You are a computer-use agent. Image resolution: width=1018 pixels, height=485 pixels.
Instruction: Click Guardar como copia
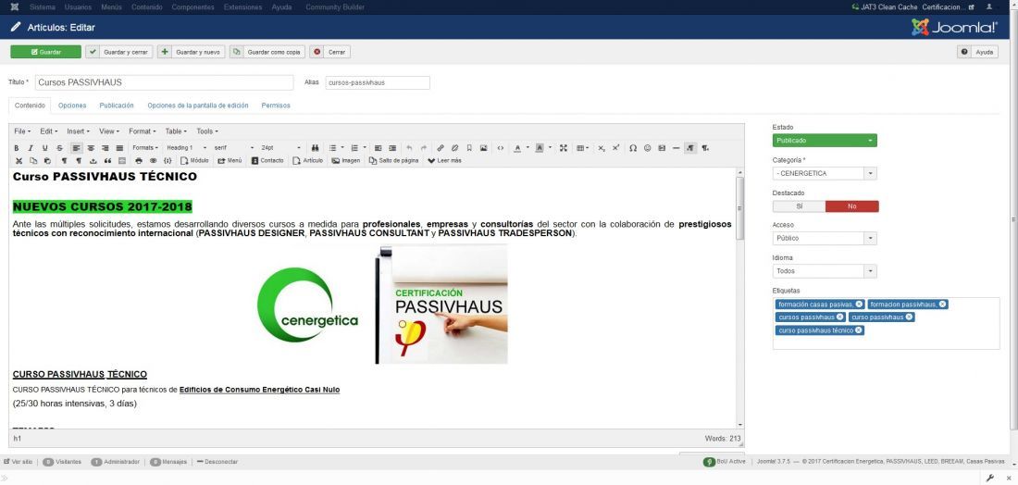coord(267,52)
